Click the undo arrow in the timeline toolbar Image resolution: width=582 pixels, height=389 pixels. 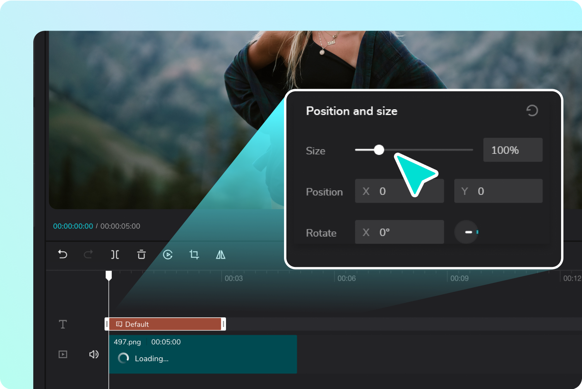[63, 255]
